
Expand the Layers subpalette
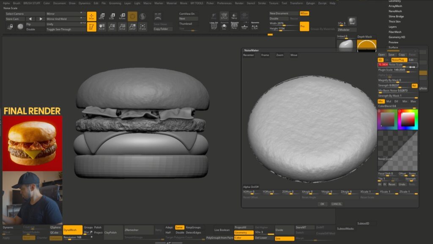392,27
